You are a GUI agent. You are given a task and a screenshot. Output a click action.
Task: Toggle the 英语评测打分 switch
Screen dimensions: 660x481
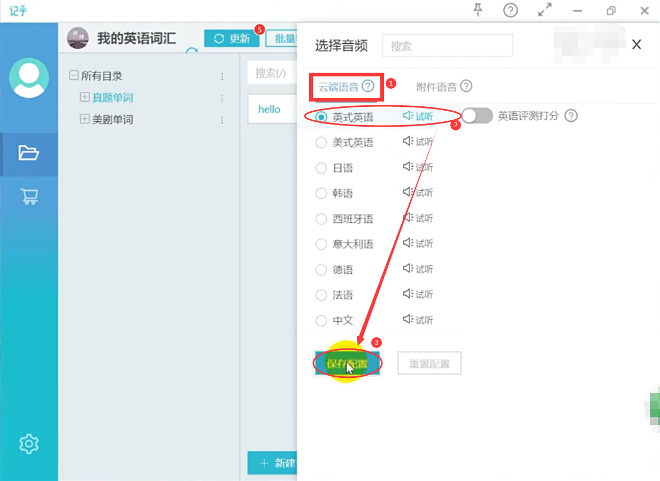(477, 115)
